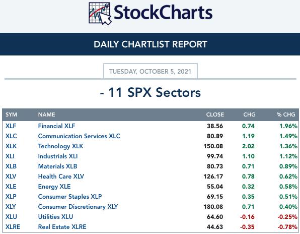The width and height of the screenshot is (300, 234).
Task: Open Technology XLK chart link
Action: 60,146
